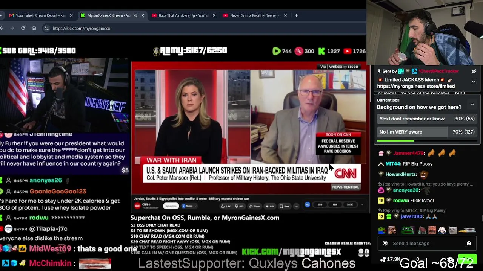
Task: Insert the thinking man face emote
Action: [x=393, y=230]
